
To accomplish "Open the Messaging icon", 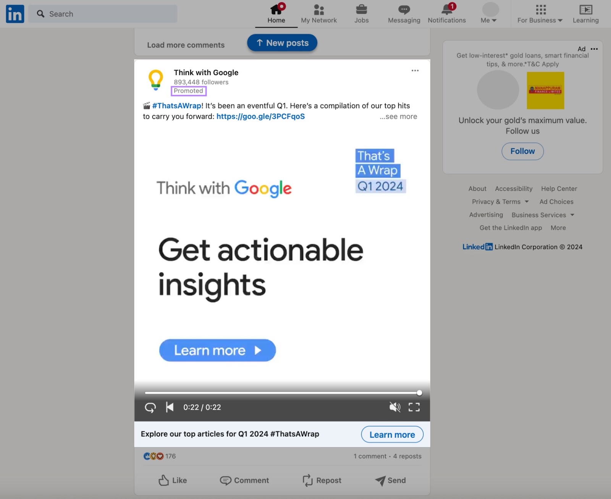I will (x=403, y=13).
